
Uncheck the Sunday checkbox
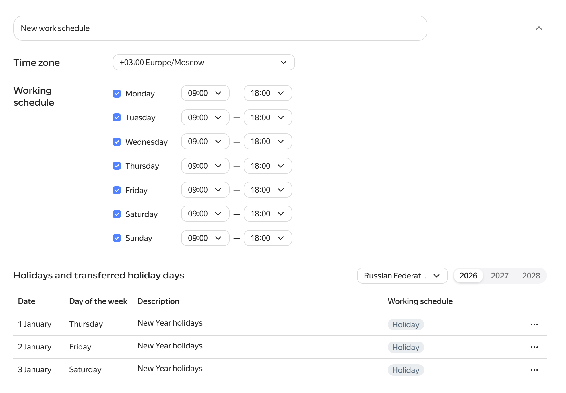coord(117,238)
